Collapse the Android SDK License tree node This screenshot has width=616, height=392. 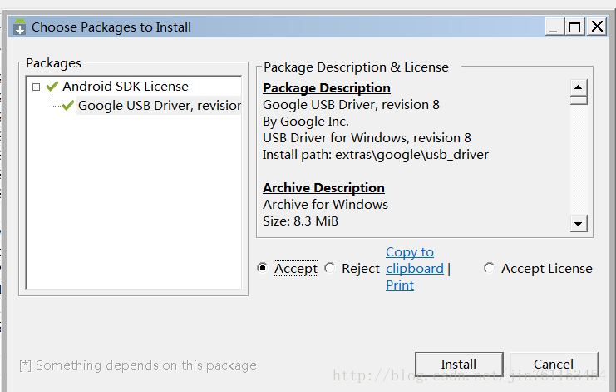[36, 87]
